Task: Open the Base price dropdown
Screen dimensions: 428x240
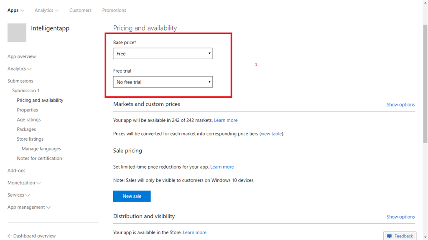Action: point(163,53)
